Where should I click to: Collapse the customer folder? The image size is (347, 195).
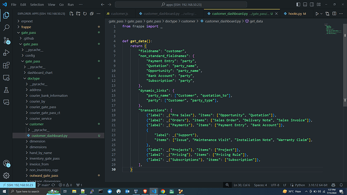coord(37,124)
